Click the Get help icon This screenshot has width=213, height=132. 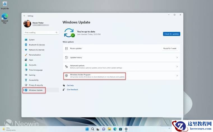coord(64,85)
